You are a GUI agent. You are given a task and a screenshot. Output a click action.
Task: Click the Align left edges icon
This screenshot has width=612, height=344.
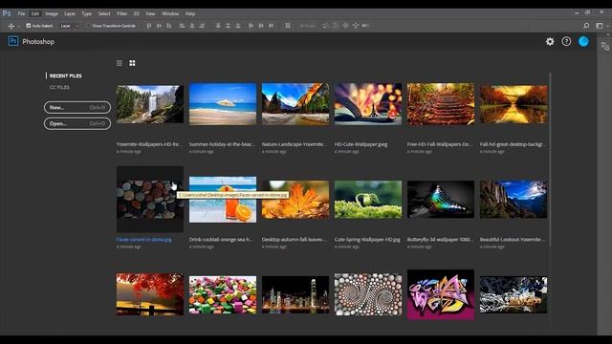[x=182, y=26]
